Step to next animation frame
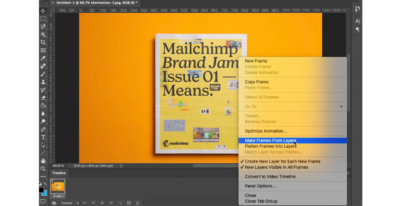This screenshot has height=206, width=393. 111,203
